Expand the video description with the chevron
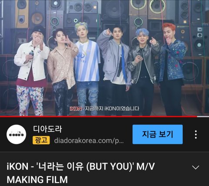The width and height of the screenshot is (209, 186). (196, 167)
